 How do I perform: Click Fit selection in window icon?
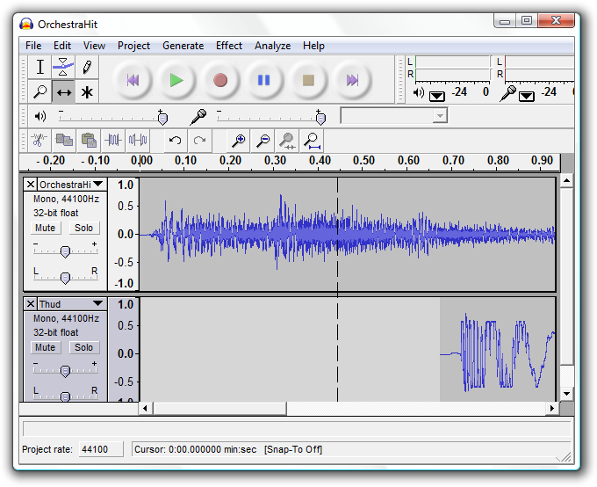[287, 141]
